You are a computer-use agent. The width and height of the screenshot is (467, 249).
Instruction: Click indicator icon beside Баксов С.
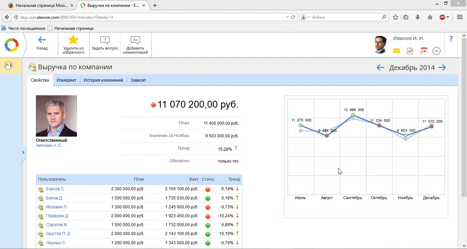(x=41, y=189)
